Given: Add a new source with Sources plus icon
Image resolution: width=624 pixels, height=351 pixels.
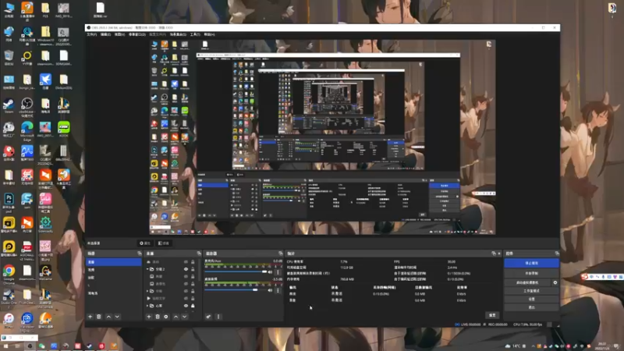Looking at the screenshot, I should coord(149,317).
